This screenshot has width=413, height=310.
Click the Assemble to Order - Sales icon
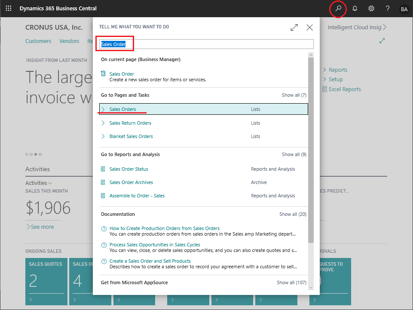tap(103, 196)
